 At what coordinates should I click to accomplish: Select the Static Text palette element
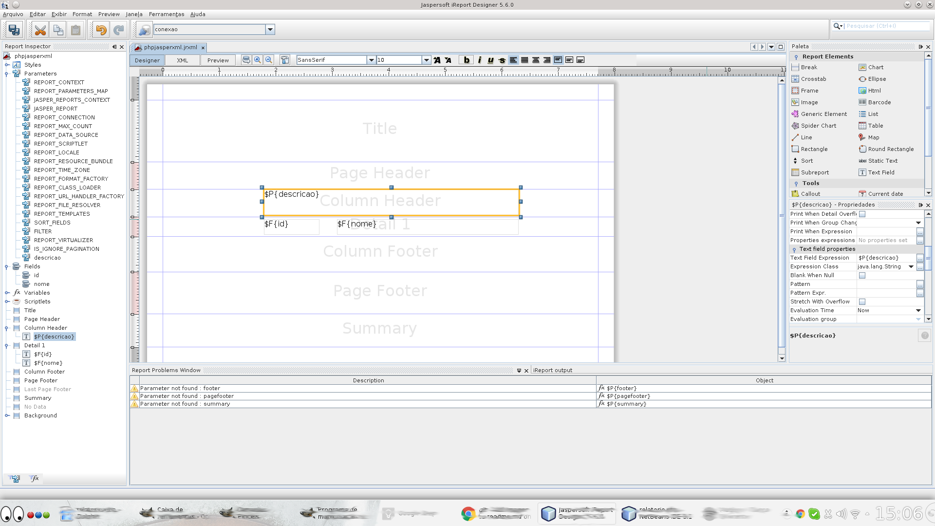pyautogui.click(x=882, y=161)
